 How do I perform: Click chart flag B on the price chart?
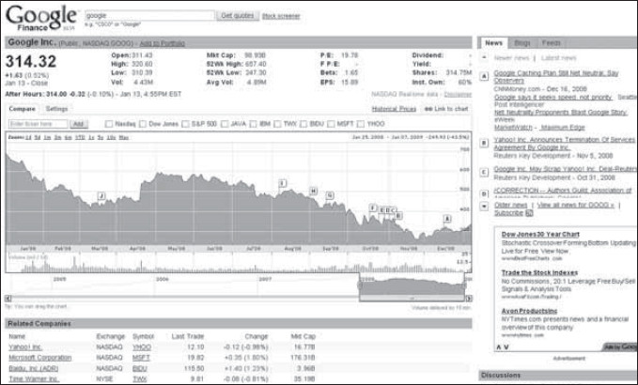tap(398, 215)
